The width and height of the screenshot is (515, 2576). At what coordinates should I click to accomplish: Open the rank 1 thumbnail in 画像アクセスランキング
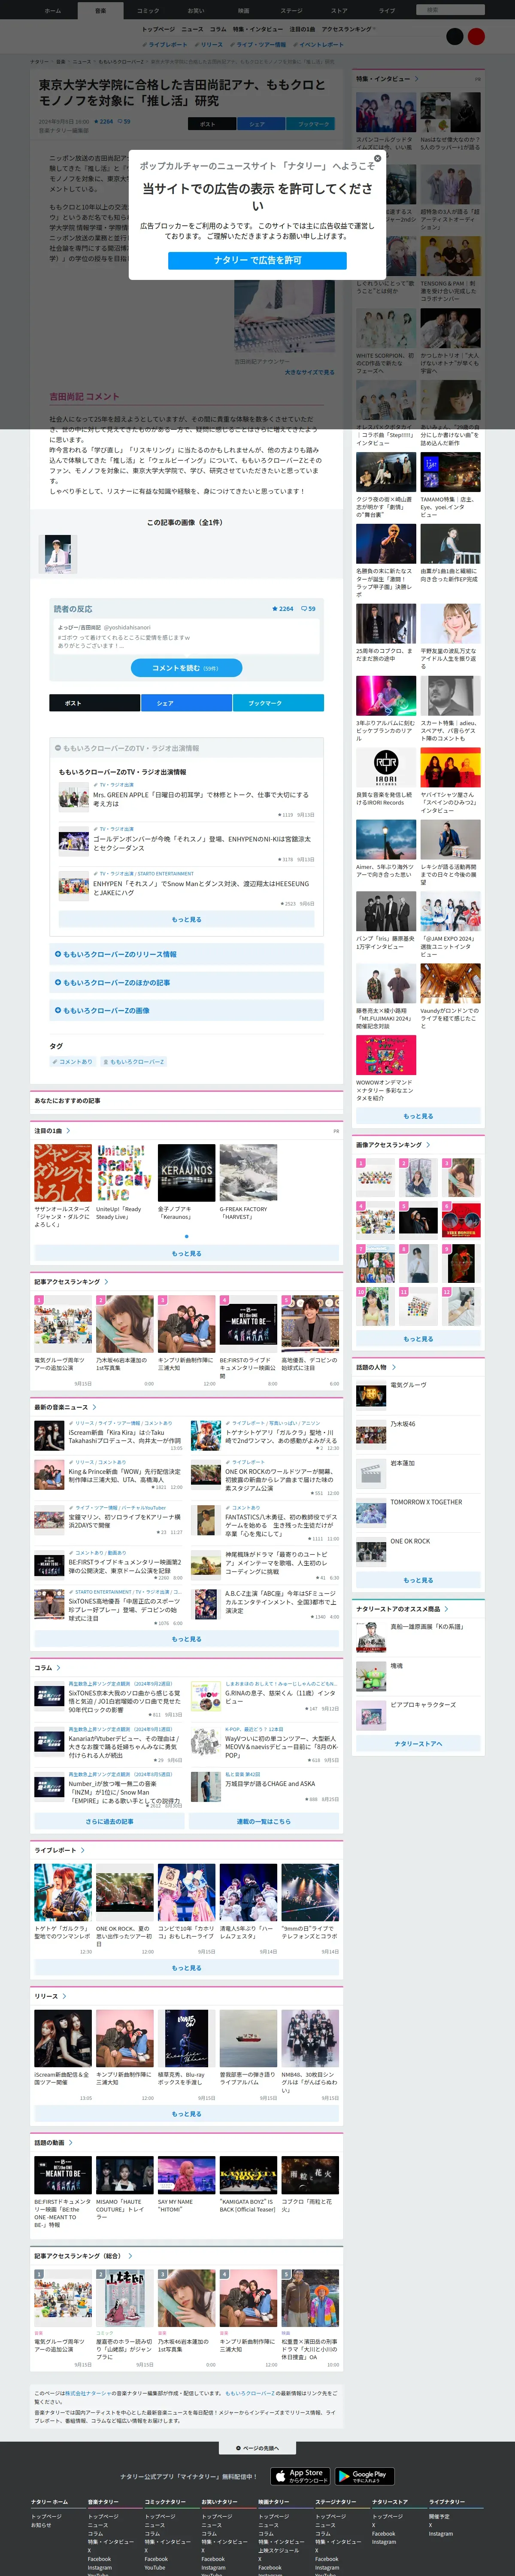coord(375,1178)
